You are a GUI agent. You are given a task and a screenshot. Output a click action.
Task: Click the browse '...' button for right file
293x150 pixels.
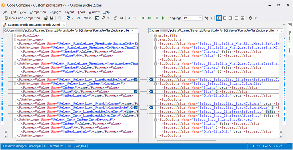281,30
